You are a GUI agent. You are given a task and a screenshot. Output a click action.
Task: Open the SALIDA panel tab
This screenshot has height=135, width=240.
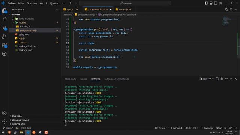pos(83,79)
